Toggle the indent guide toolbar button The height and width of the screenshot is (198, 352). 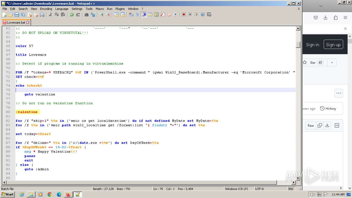click(x=144, y=15)
